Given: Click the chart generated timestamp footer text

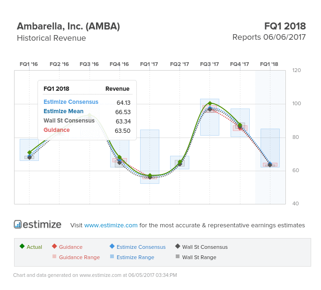Looking at the screenshot, I should point(95,275).
